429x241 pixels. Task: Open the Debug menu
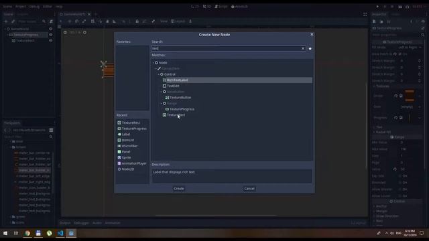click(34, 7)
